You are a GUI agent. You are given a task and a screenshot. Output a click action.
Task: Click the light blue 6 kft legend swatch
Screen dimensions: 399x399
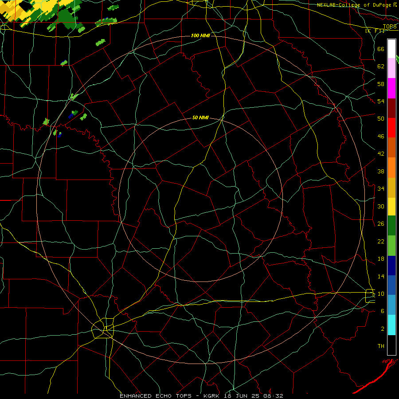[391, 305]
